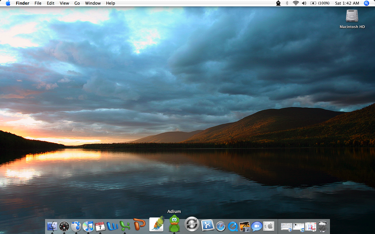Open the Go menu

tap(77, 3)
